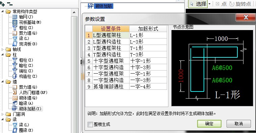Screen dimensions: 256x133
Task: Select the 轴线 folder label
Action: [17, 49]
